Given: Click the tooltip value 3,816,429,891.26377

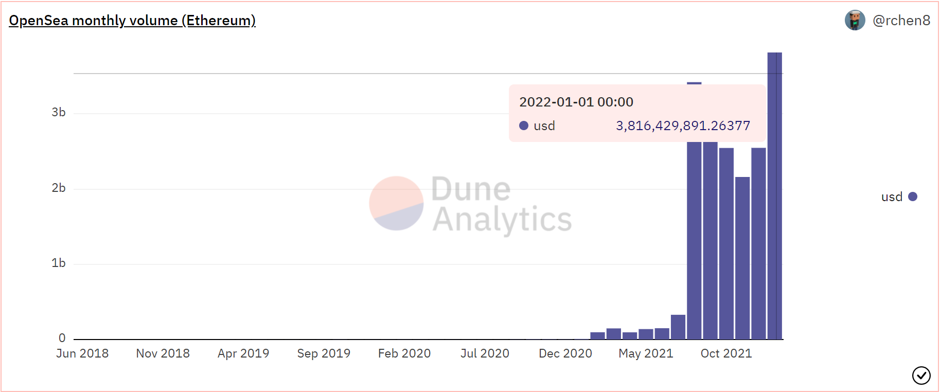Looking at the screenshot, I should (x=683, y=126).
